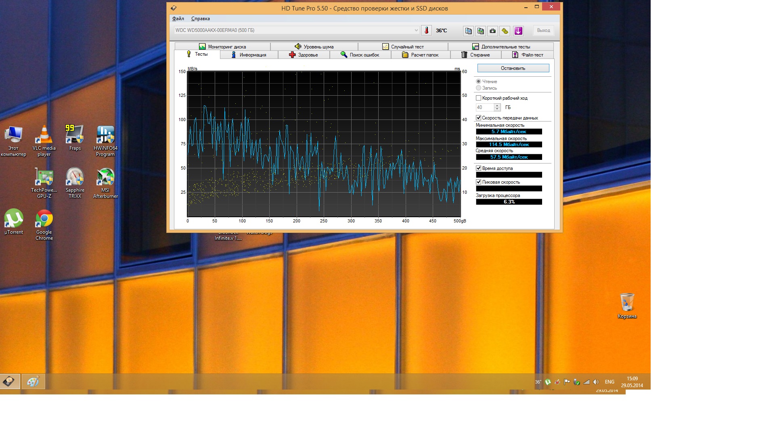Copy screenshot to clipboard icon
This screenshot has height=436, width=775.
pos(480,31)
